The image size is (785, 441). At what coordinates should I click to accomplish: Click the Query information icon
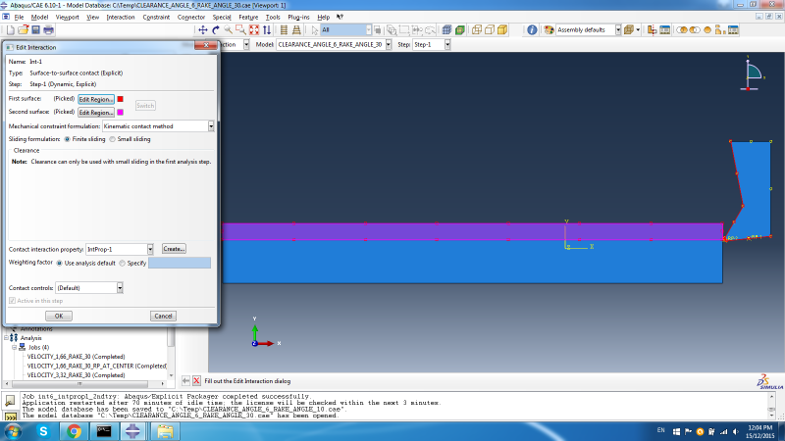tap(532, 30)
